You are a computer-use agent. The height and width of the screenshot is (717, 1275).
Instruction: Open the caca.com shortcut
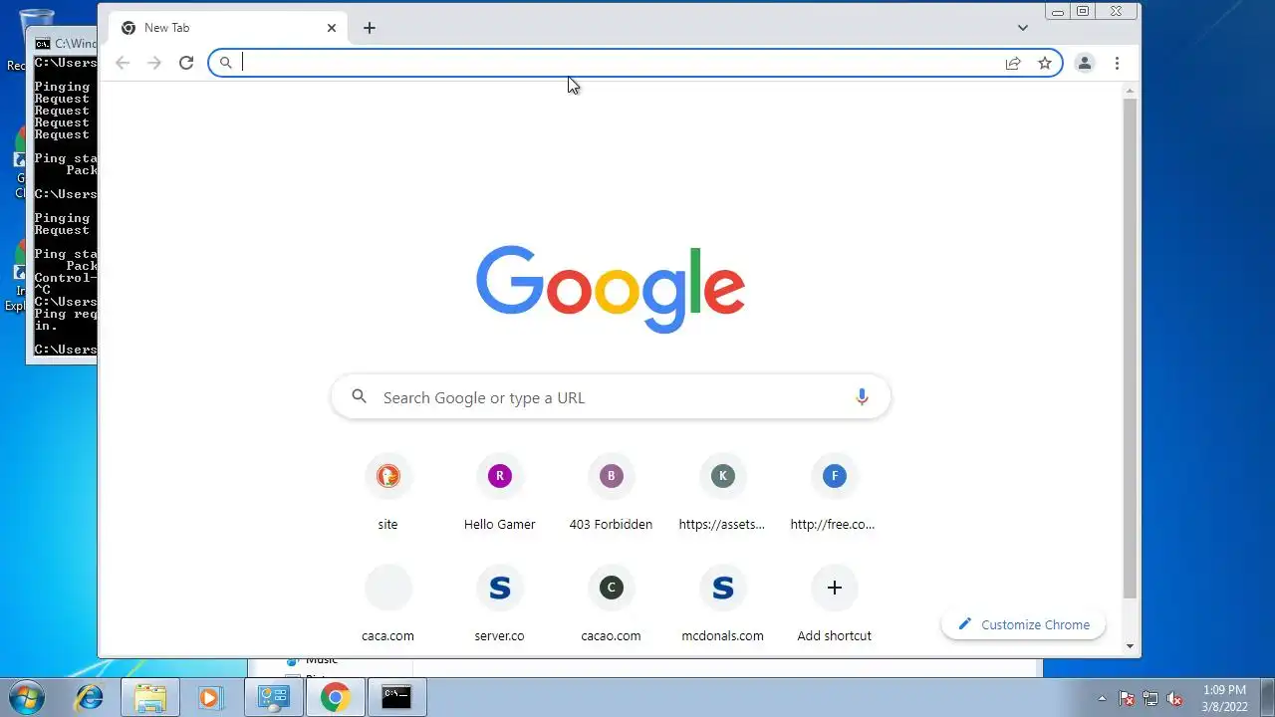[x=387, y=606]
